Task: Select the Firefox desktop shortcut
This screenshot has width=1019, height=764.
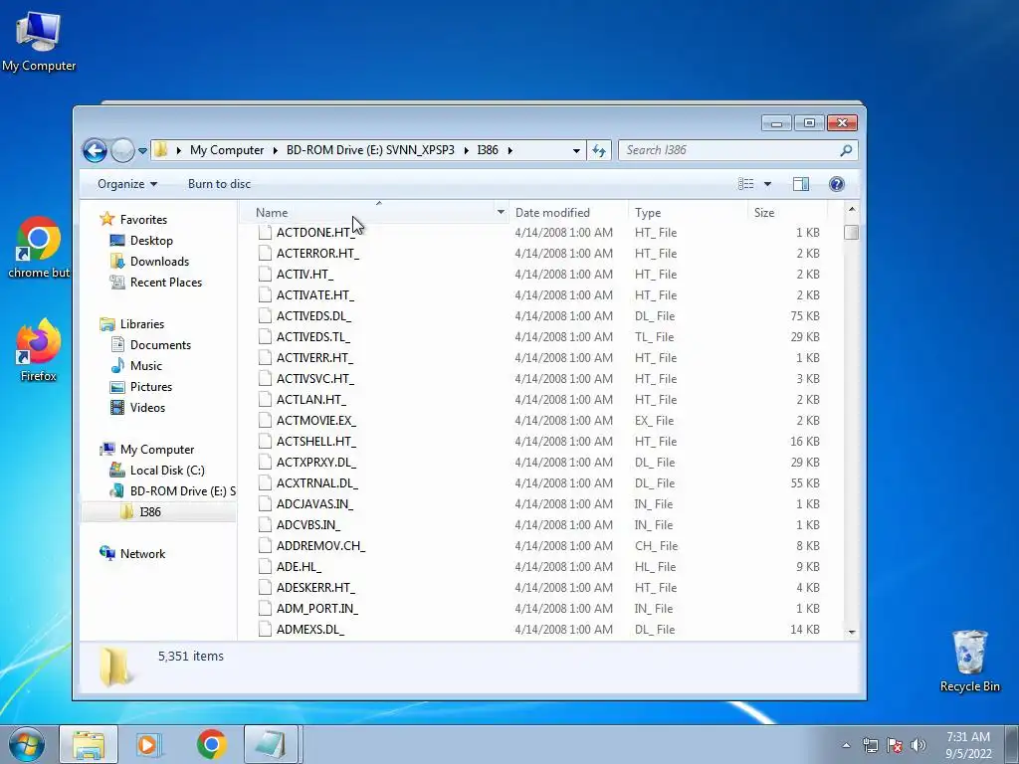Action: (39, 351)
